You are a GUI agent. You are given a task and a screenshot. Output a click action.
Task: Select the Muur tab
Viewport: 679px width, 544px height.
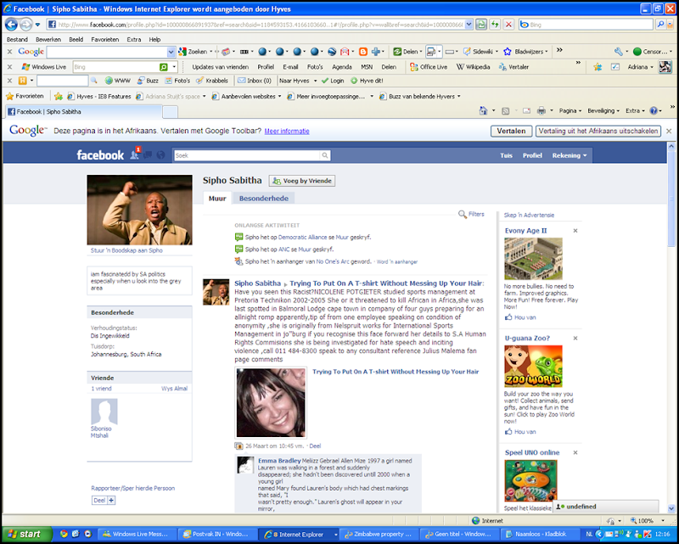[x=217, y=199]
